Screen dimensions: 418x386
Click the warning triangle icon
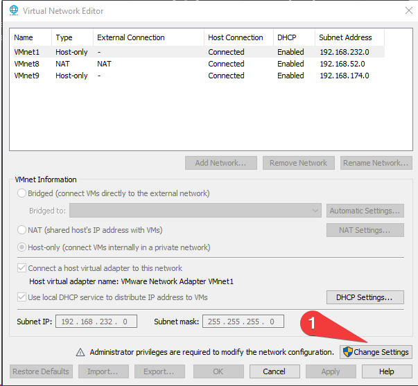[80, 353]
